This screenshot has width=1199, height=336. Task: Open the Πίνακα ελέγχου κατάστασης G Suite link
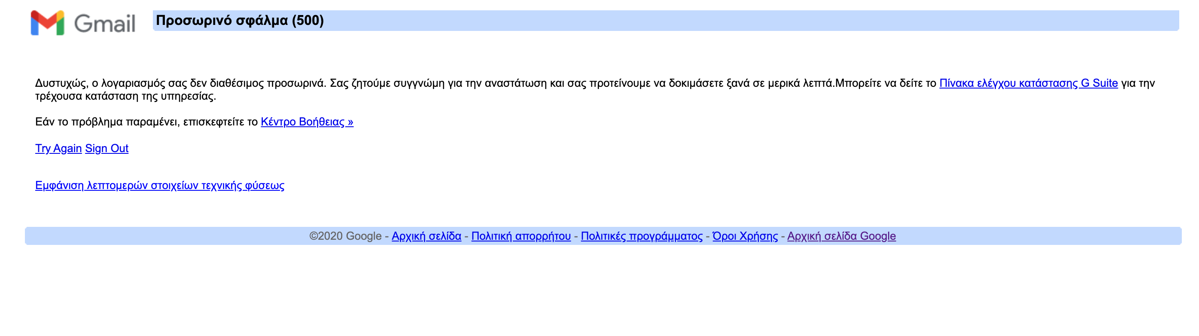tap(1028, 83)
